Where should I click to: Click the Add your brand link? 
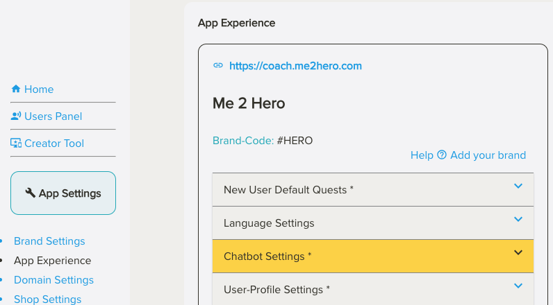(488, 155)
